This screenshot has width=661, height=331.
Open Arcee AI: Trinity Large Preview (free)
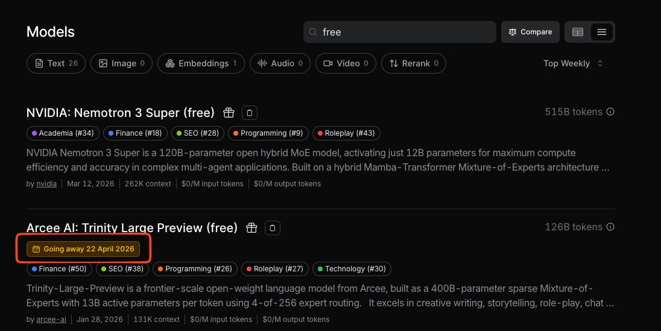coord(132,228)
